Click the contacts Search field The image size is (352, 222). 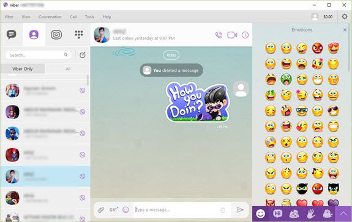(x=39, y=55)
